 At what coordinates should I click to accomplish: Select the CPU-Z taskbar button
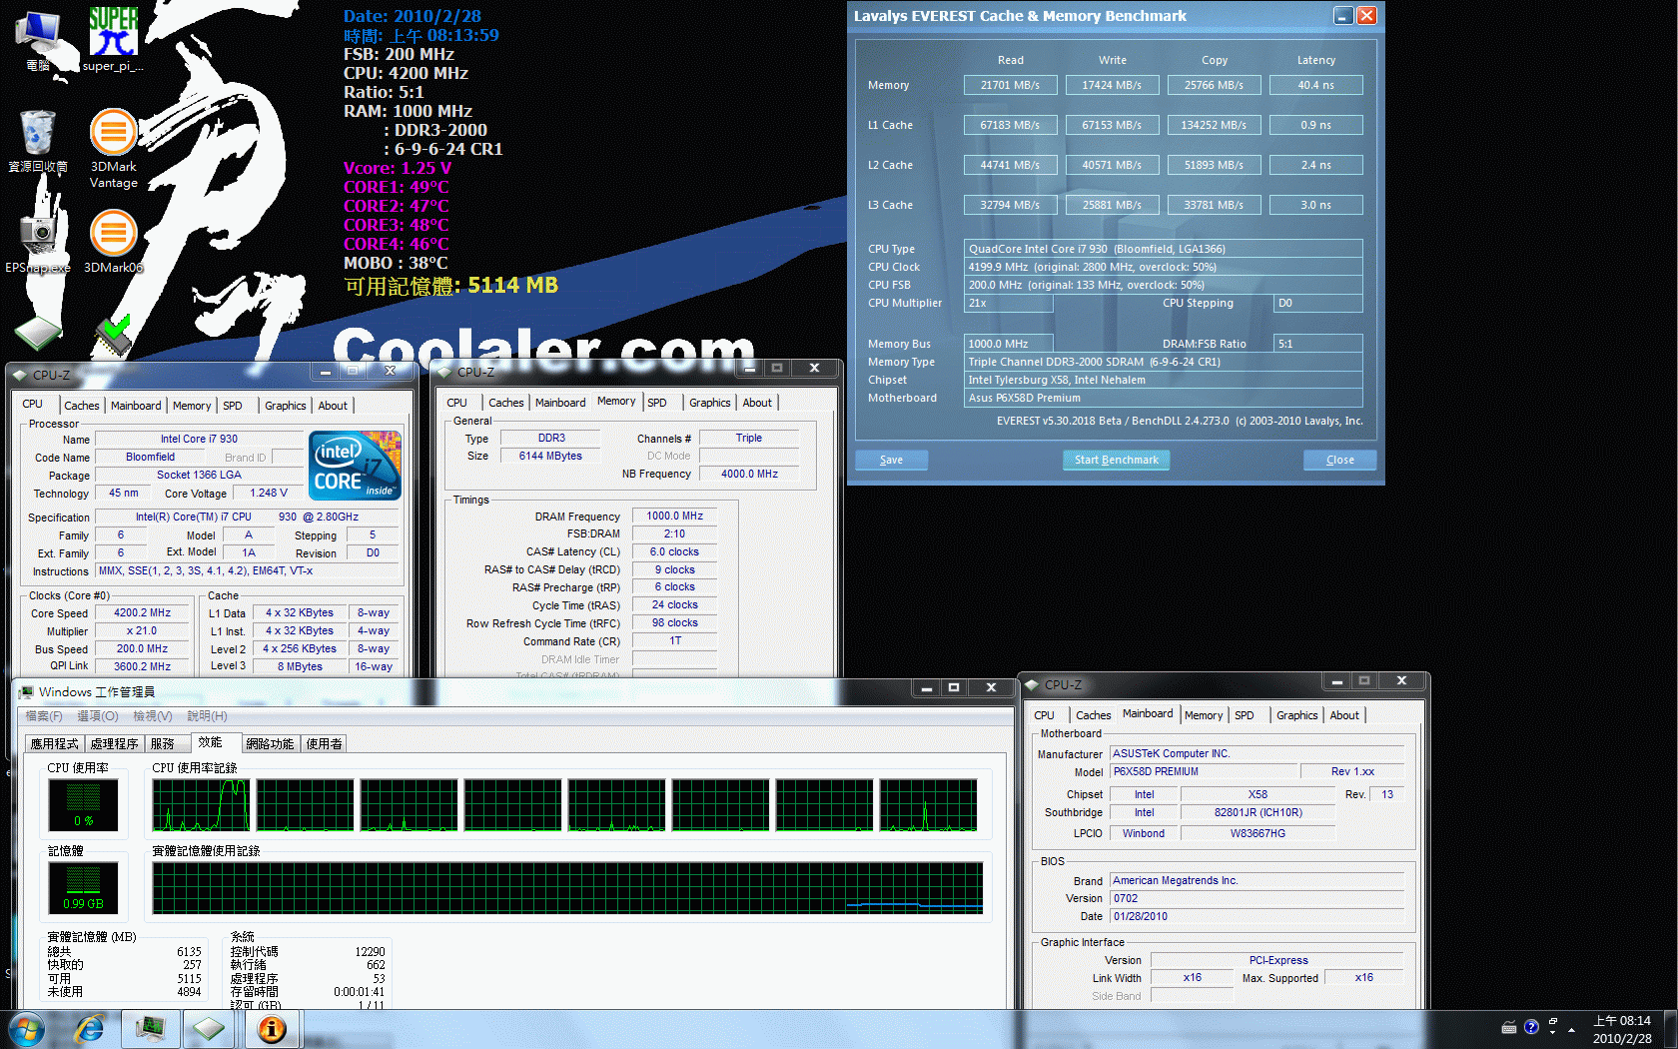tap(210, 1029)
